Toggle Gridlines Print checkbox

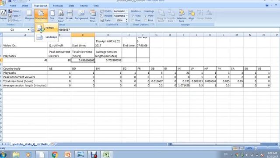click(x=133, y=21)
